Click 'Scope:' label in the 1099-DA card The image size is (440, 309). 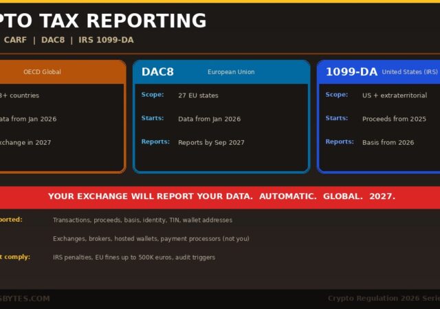point(336,95)
